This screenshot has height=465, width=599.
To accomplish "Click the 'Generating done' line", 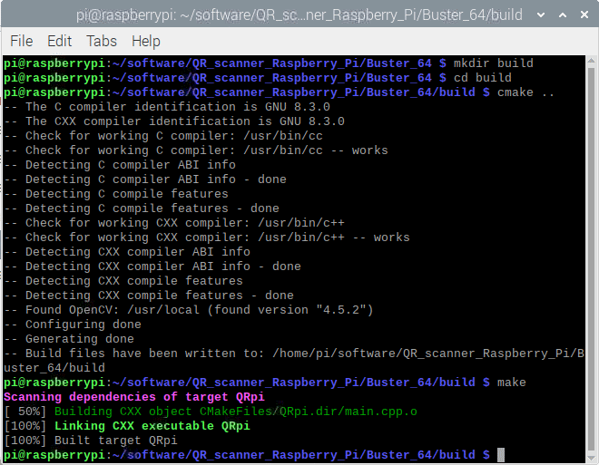I will coord(69,339).
